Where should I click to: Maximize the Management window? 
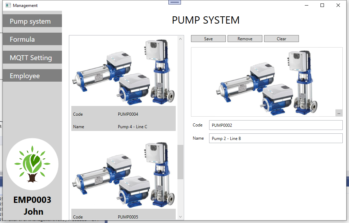(x=322, y=5)
